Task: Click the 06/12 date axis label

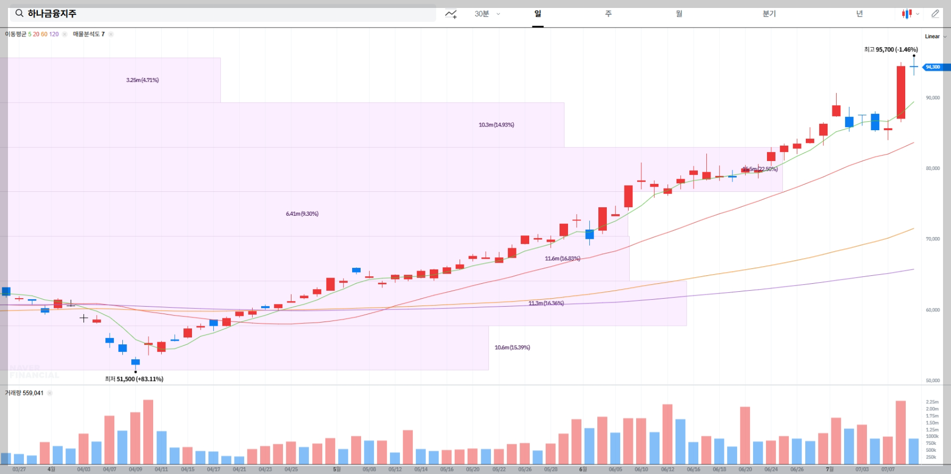Action: coord(668,469)
